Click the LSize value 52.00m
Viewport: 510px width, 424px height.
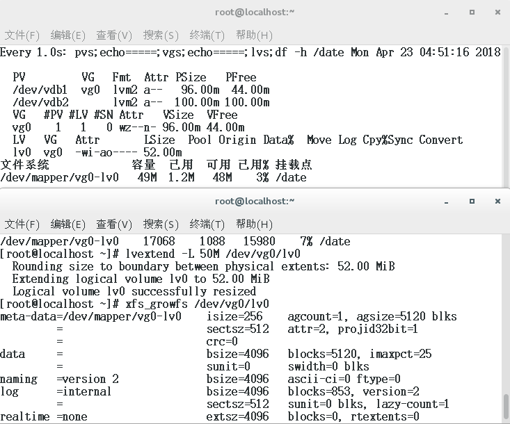(x=163, y=152)
